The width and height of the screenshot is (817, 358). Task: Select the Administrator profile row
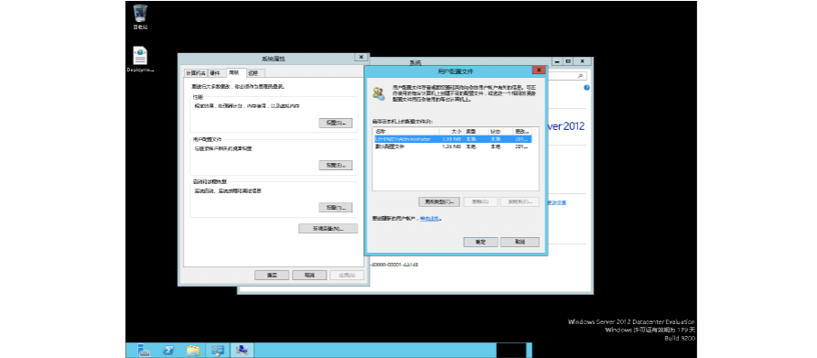452,140
